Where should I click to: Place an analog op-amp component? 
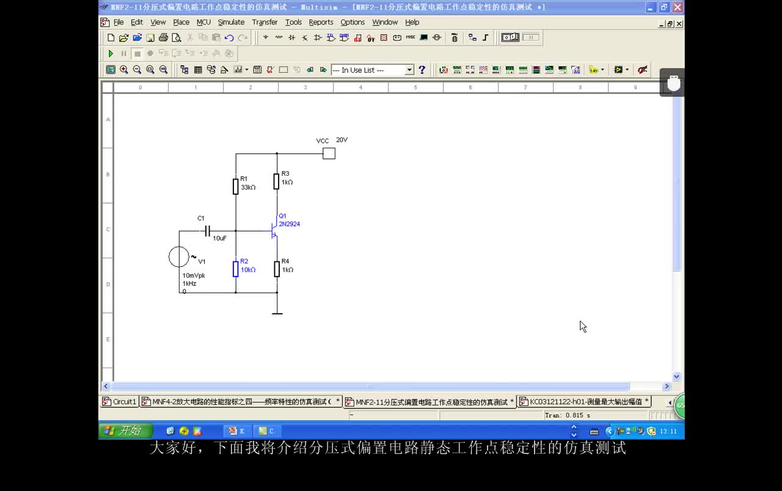coord(318,37)
